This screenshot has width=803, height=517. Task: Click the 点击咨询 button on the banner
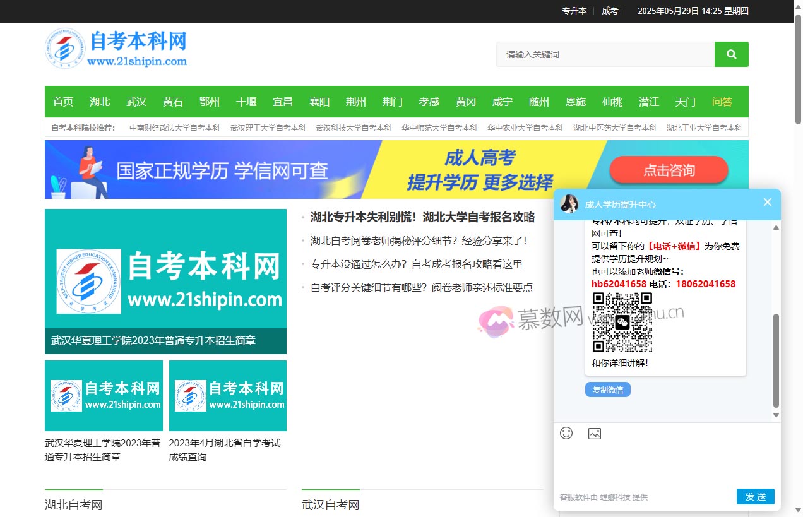point(669,170)
